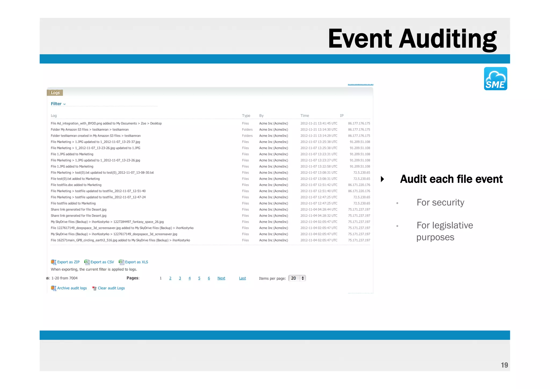550x389 pixels.
Task: Select log 'File testfile.doc added to Marketing'
Action: tap(76, 185)
